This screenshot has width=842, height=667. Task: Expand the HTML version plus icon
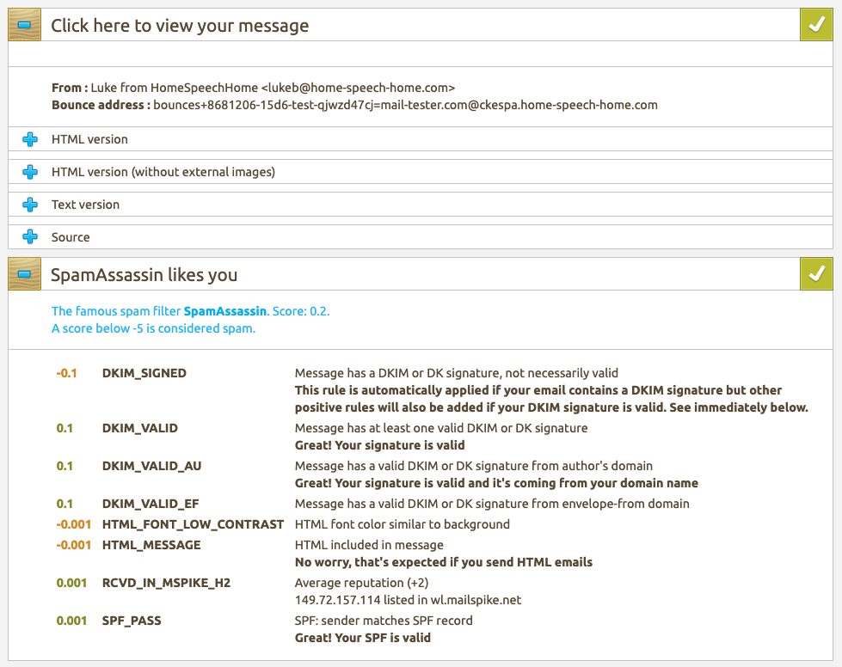click(x=30, y=139)
